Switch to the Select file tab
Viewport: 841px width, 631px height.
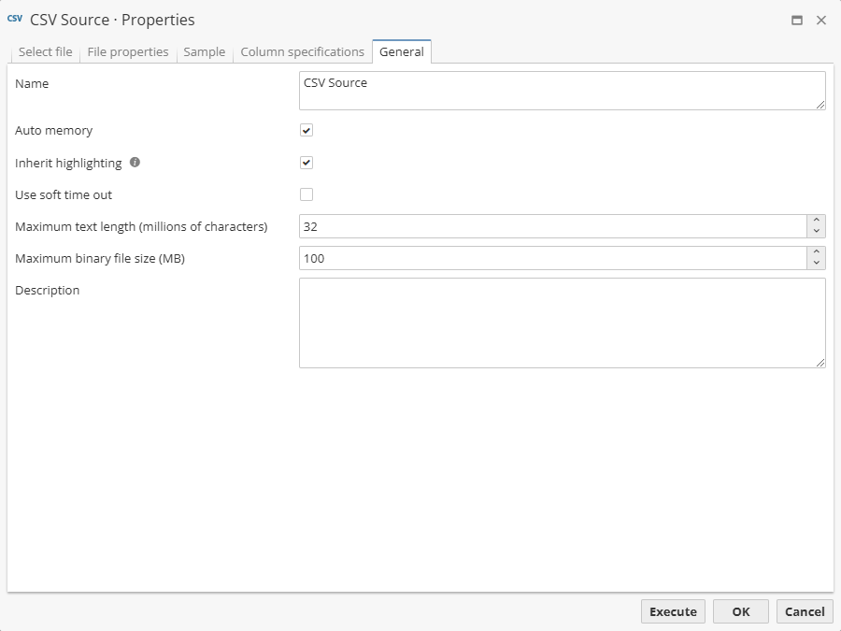pyautogui.click(x=45, y=52)
